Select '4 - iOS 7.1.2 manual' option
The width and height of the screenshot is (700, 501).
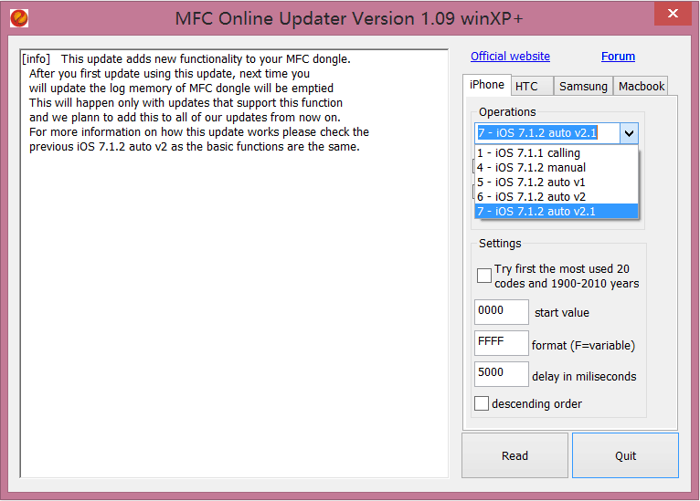(531, 168)
